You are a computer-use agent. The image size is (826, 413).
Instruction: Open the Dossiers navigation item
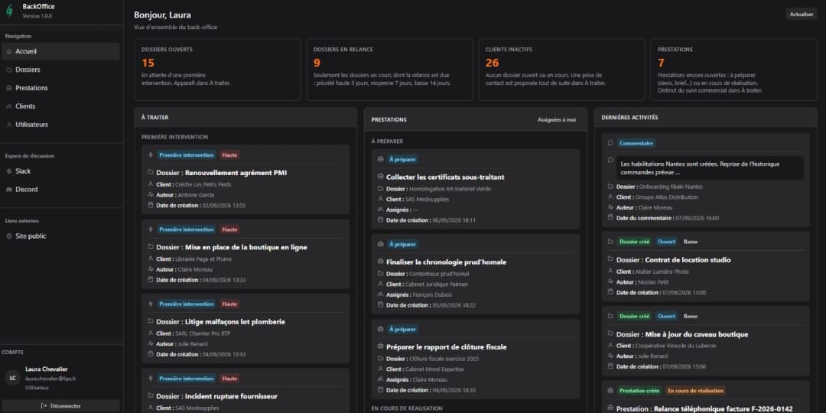(60, 70)
